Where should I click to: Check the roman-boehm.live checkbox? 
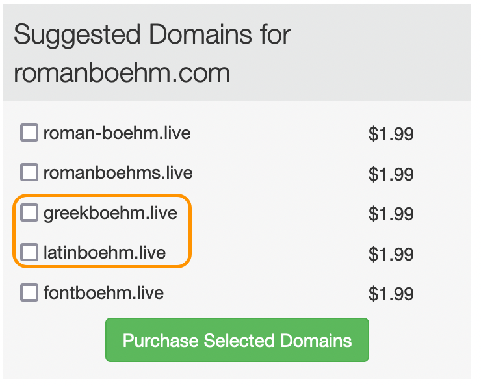click(29, 133)
